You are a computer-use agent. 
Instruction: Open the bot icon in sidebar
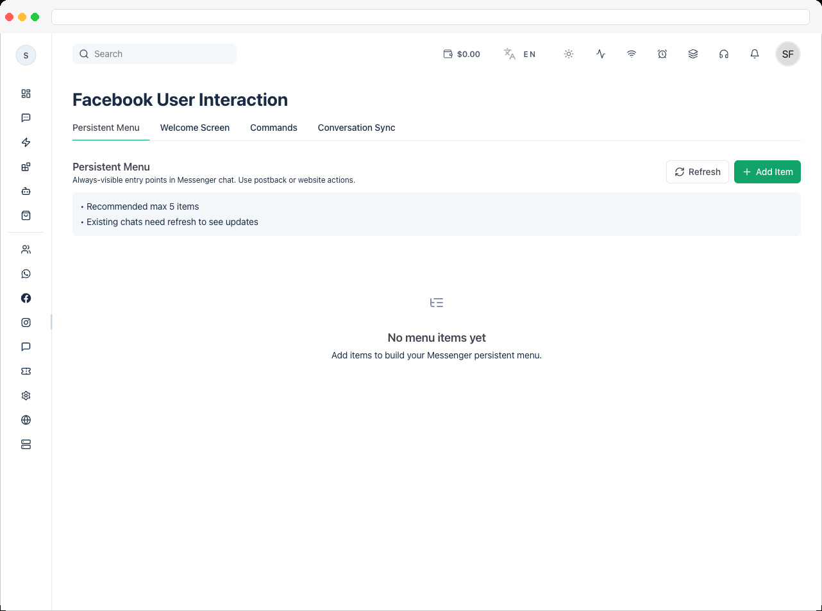[x=26, y=191]
